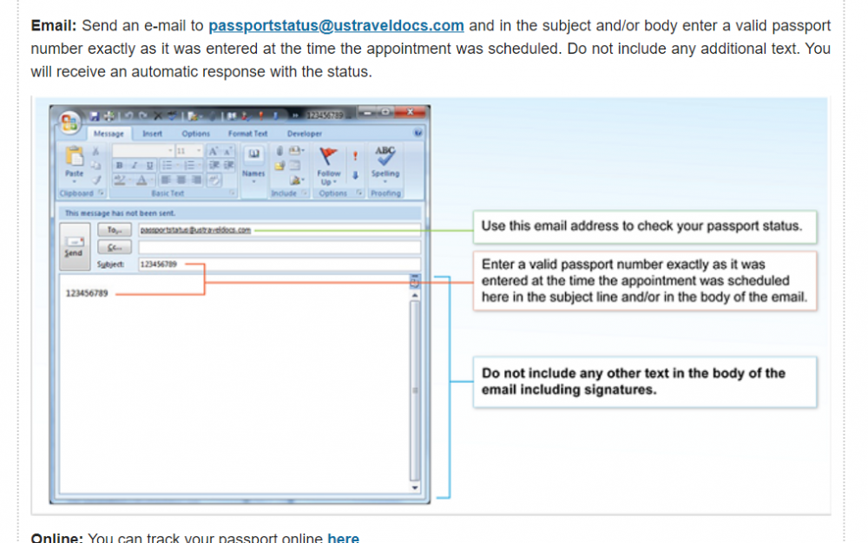Click the To... button

[114, 230]
